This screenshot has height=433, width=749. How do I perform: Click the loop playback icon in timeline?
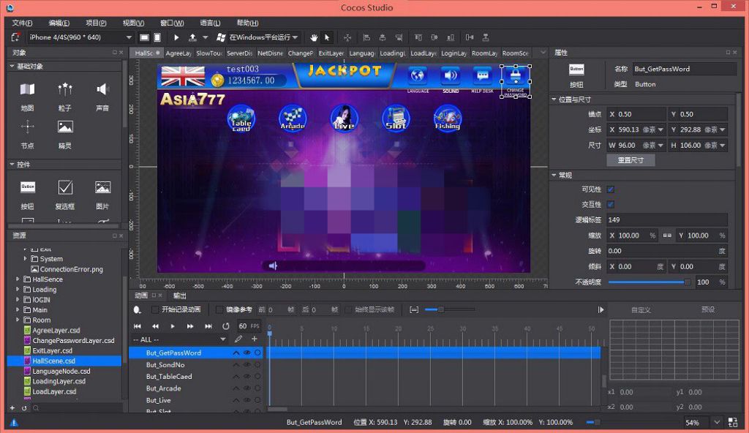(x=226, y=326)
